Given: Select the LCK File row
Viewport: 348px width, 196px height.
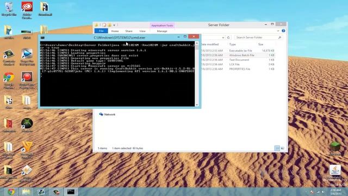Looking at the screenshot, I should (x=238, y=64).
